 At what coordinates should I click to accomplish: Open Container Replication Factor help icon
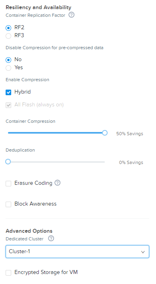71,15
